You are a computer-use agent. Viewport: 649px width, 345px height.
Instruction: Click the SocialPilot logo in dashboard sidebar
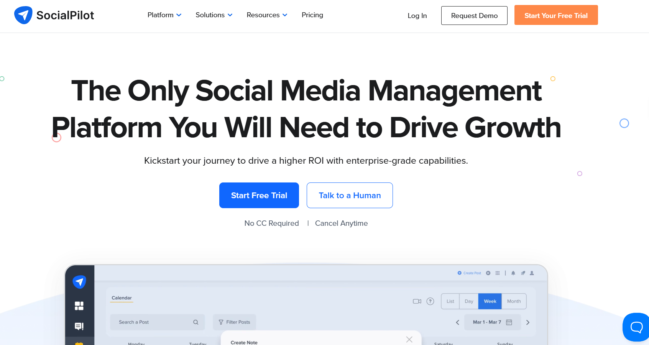(79, 282)
